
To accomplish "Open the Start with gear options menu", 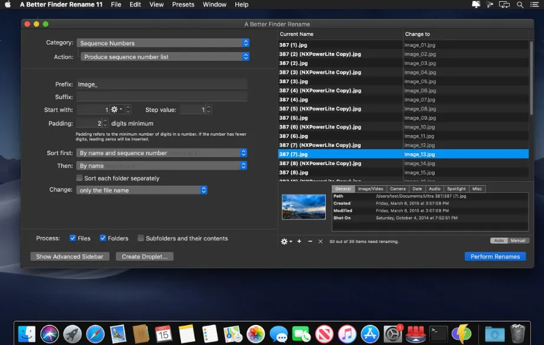I will tap(116, 109).
